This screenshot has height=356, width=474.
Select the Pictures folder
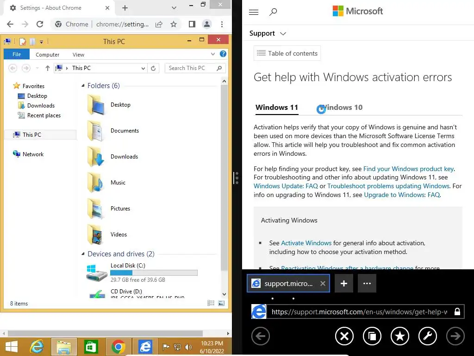click(120, 209)
